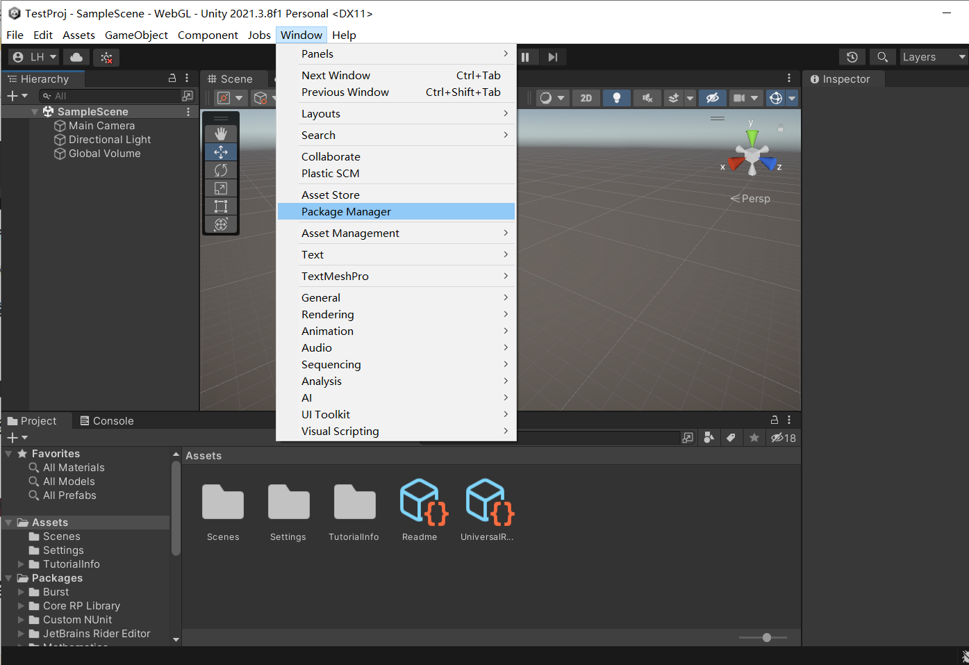
Task: Open SampleScene options kebab menu
Action: click(188, 112)
